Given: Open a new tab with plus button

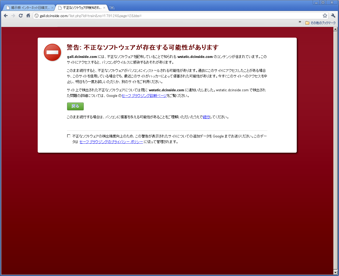Looking at the screenshot, I should [x=112, y=8].
